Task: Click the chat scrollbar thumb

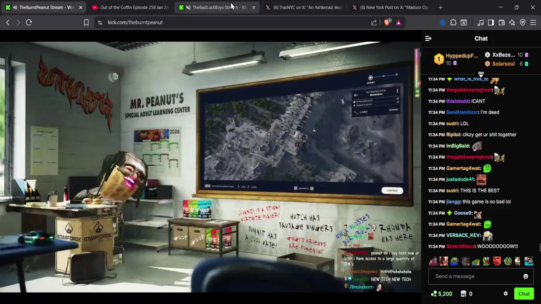Action: [540, 247]
